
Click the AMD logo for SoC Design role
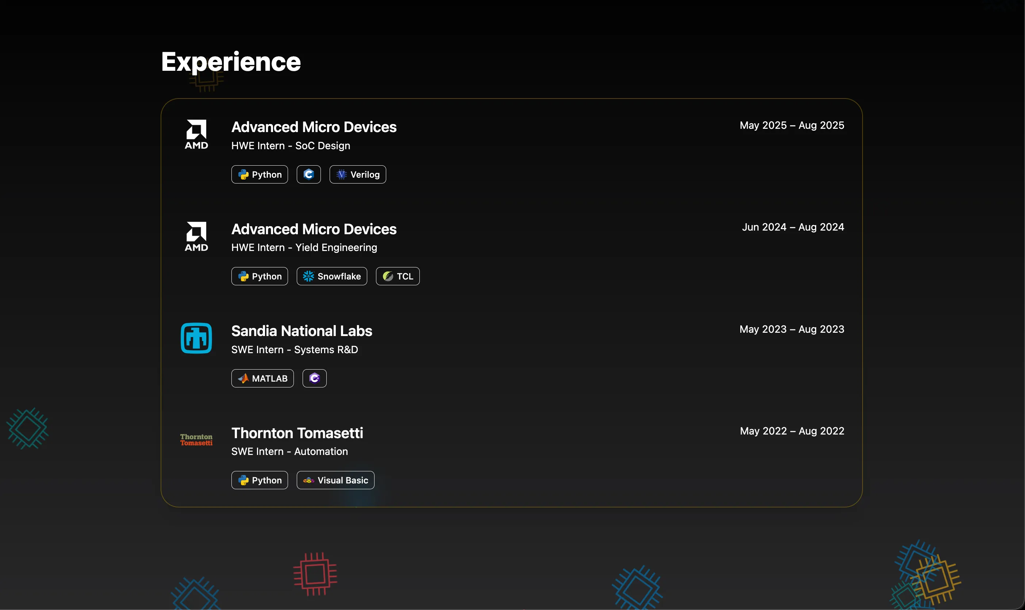[196, 134]
